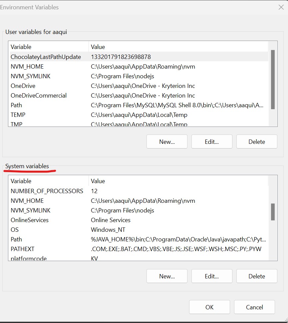Click Delete under User variables
Image resolution: width=288 pixels, height=323 pixels.
point(257,142)
